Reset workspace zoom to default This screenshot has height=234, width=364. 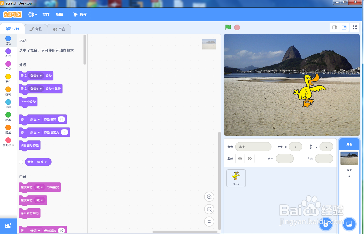click(209, 222)
